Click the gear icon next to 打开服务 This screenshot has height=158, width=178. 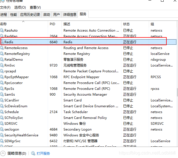pos(33,153)
